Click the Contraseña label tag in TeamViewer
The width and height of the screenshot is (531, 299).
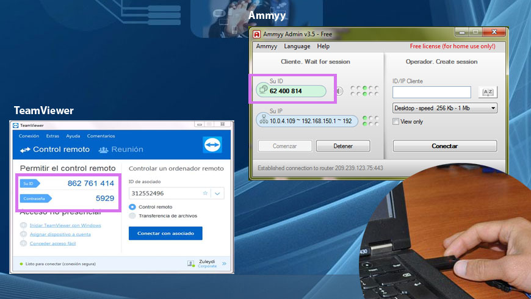click(35, 198)
